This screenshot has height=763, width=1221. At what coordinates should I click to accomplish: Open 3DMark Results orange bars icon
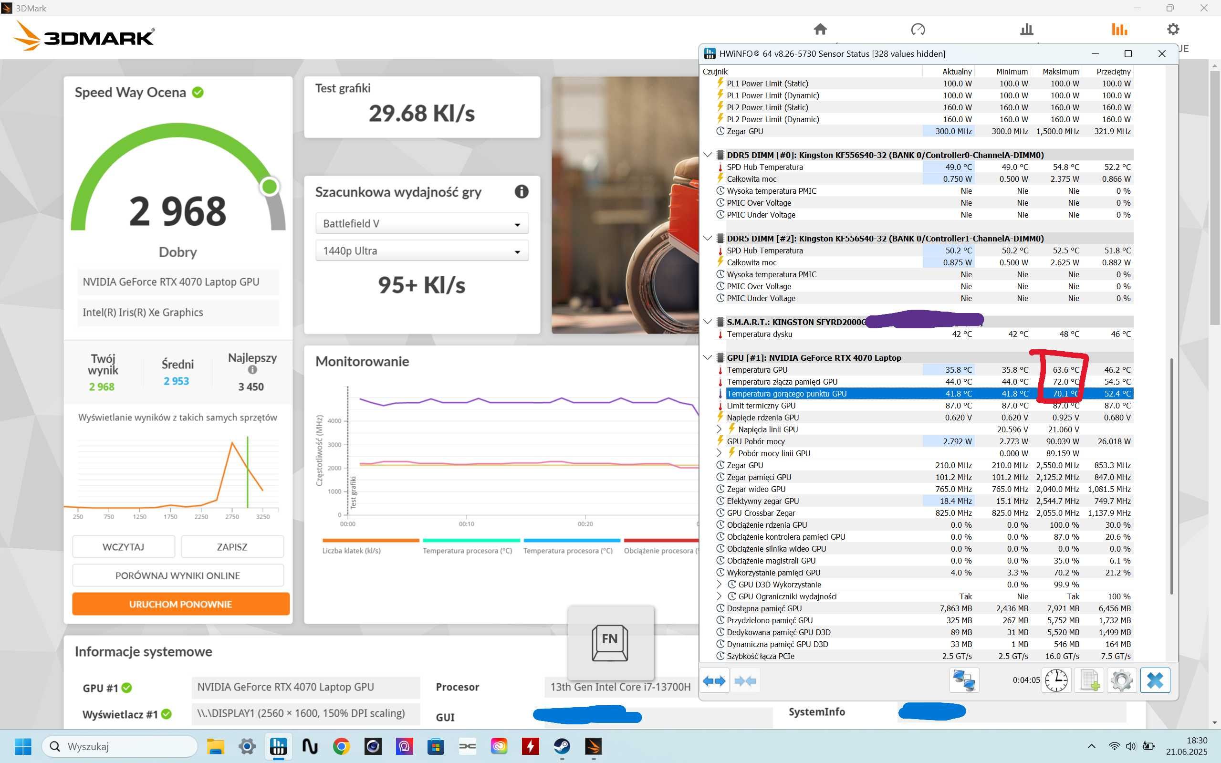click(1119, 29)
